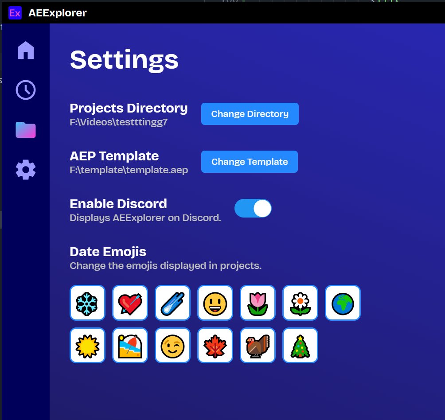This screenshot has height=420, width=445.
Task: Click the Change Directory button
Action: [250, 114]
